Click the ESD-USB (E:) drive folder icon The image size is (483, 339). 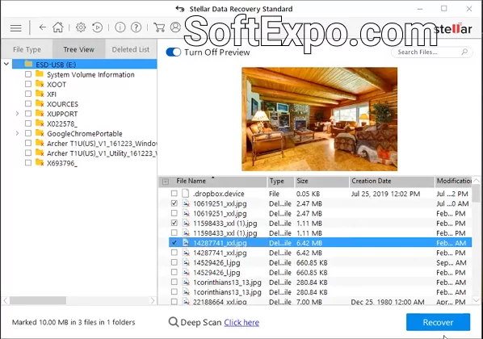click(28, 64)
